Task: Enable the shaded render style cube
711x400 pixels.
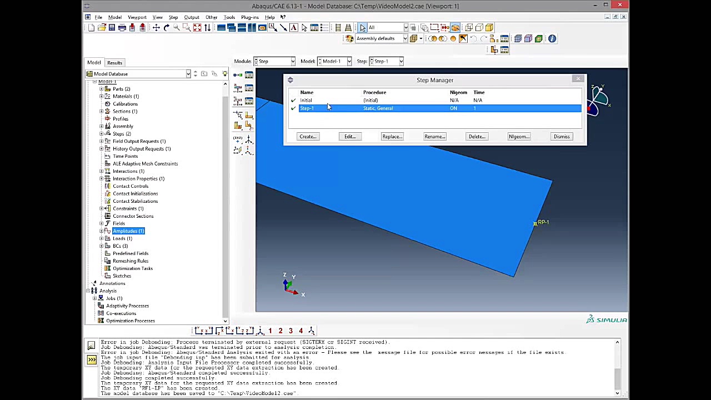Action: tap(489, 28)
